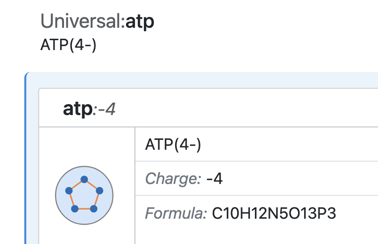This screenshot has width=378, height=244.
Task: Click the bottom-right blue node of pentagon
Action: [x=93, y=209]
